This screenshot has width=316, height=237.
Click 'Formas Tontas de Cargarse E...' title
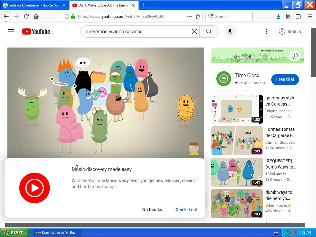click(280, 132)
